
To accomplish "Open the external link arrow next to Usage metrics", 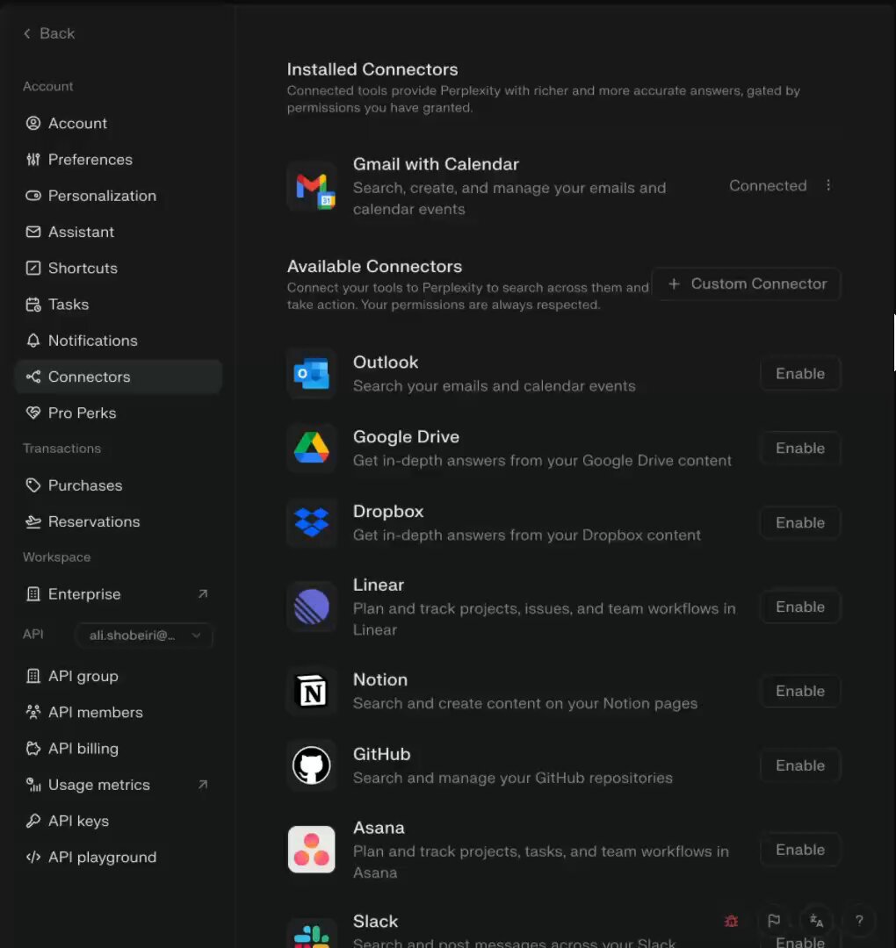I will [x=203, y=784].
